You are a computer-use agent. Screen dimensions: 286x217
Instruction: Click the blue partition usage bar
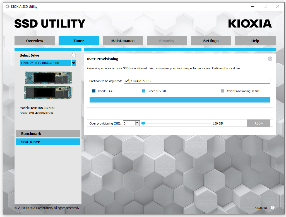(x=180, y=99)
